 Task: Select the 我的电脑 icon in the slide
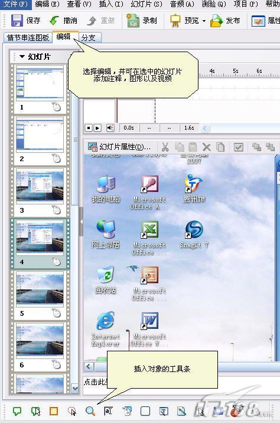point(106,189)
